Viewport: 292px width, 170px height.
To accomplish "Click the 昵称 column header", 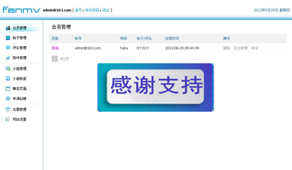I will (124, 39).
